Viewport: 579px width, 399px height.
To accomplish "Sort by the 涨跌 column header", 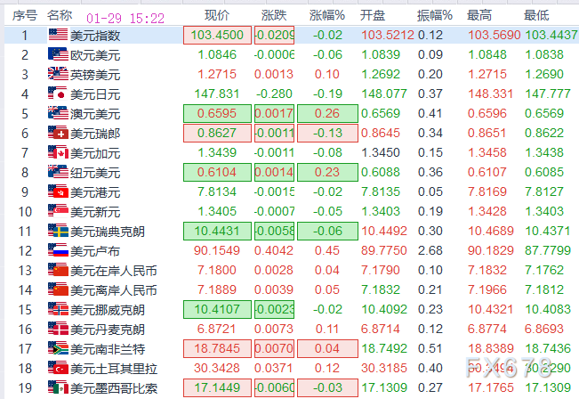I will [x=274, y=15].
